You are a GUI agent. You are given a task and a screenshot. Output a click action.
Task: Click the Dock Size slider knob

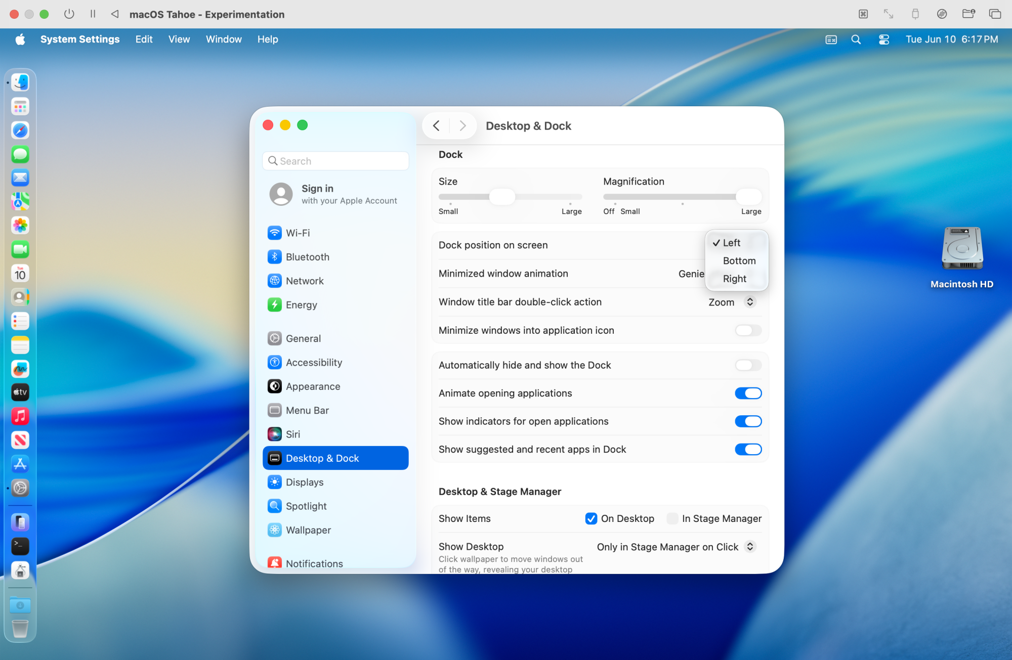502,197
